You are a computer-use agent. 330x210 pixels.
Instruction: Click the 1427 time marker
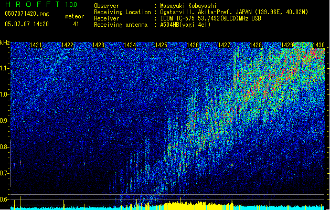[224, 45]
